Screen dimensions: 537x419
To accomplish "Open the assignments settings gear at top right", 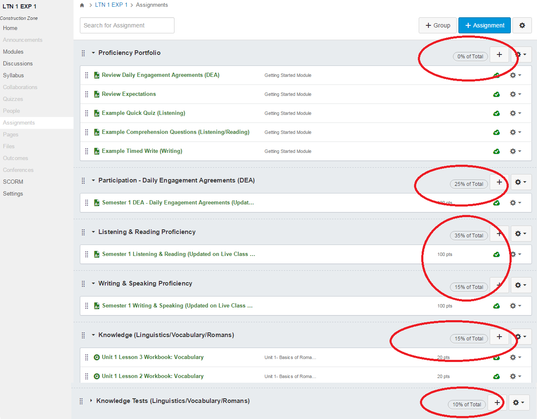I will point(522,25).
